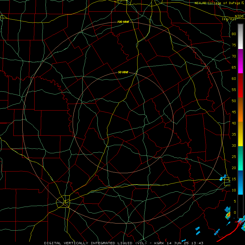The height and width of the screenshot is (245, 245).
Task: Click the brown-orange segment of the color bar
Action: click(x=240, y=110)
